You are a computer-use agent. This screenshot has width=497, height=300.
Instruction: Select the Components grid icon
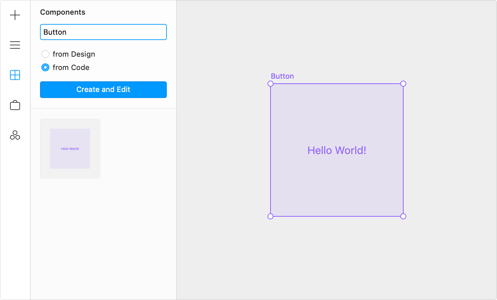coord(15,75)
